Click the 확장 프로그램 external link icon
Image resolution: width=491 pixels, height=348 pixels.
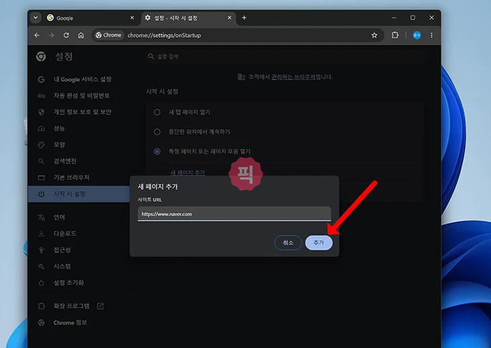point(100,306)
